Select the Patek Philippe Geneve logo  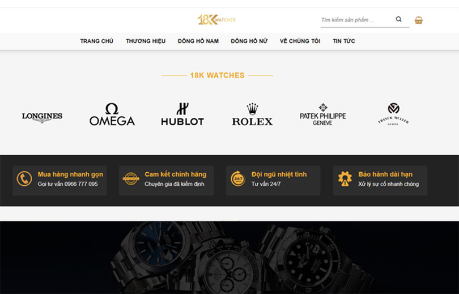tap(322, 114)
